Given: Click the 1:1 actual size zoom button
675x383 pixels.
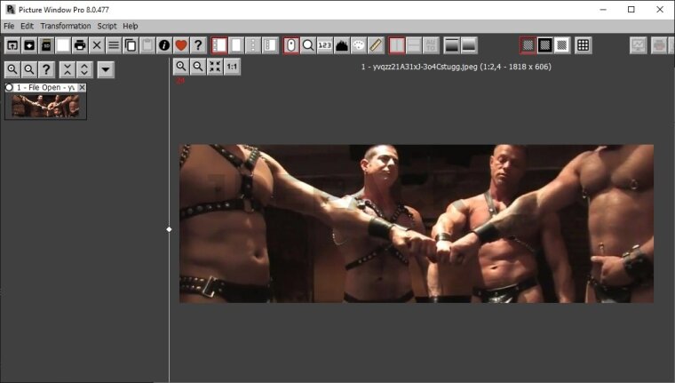Looking at the screenshot, I should (x=232, y=67).
